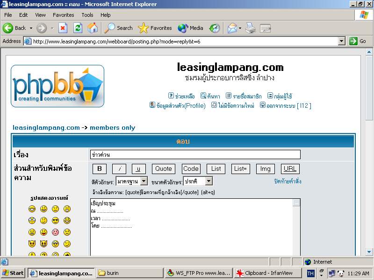The image size is (374, 280).
Task: Click the Stop loading icon
Action: coord(63,28)
